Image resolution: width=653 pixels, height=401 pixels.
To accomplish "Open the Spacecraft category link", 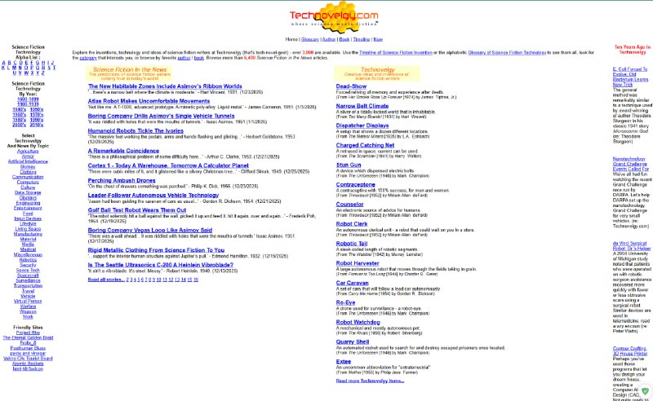I will 28,275.
